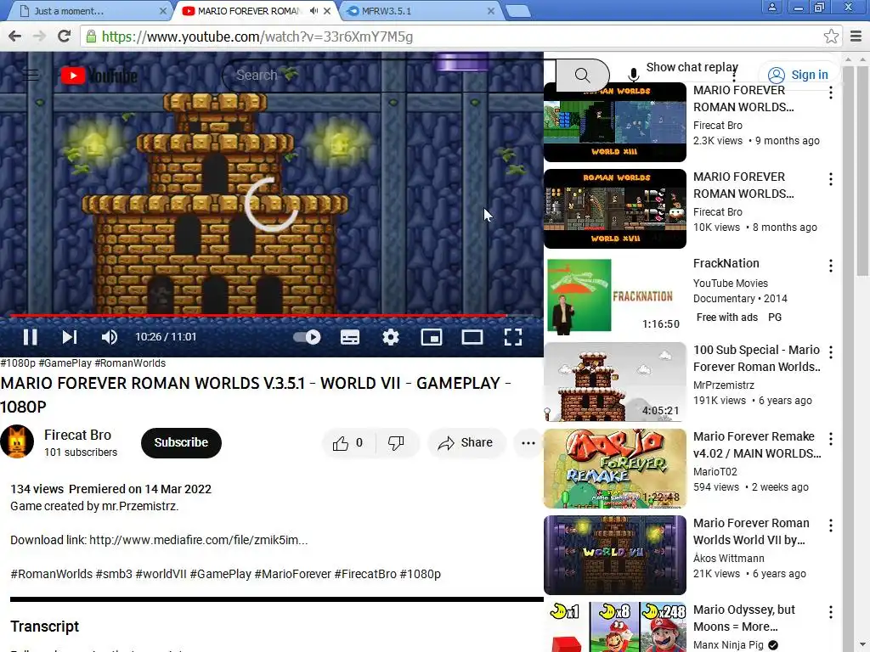The width and height of the screenshot is (870, 652).
Task: Start voice search with microphone
Action: tap(633, 75)
